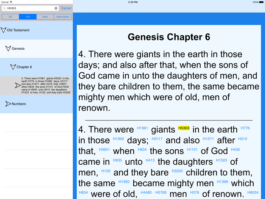Collapse the Genesis tree node
Screen dimensions: 265x199
pyautogui.click(x=8, y=49)
